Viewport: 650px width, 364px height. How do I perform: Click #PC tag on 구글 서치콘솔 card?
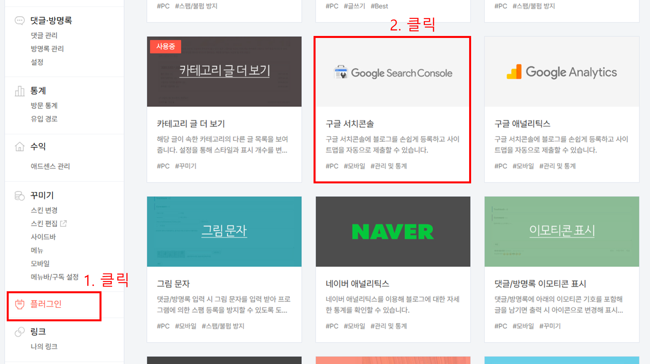tap(332, 166)
